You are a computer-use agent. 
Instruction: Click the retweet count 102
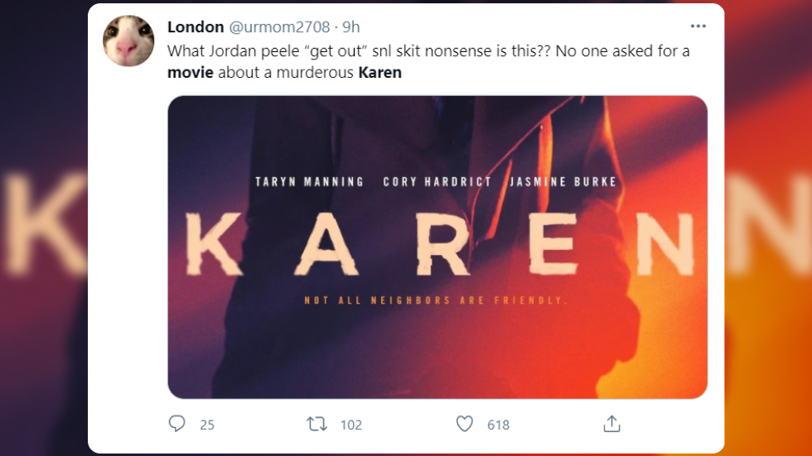coord(351,425)
